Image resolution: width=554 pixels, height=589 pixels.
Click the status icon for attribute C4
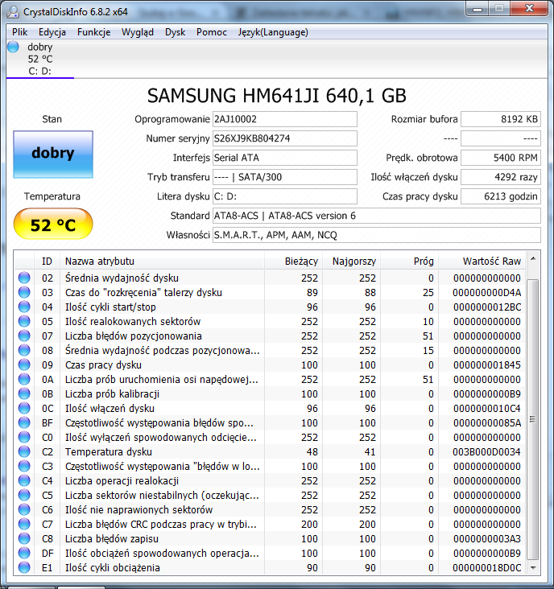click(x=24, y=480)
